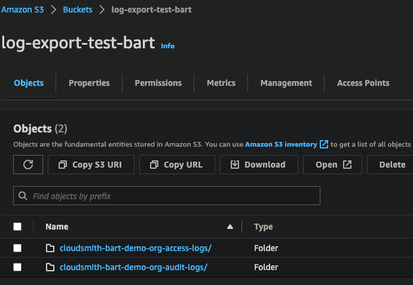Click the external link icon beside S3 inventory
This screenshot has height=285, width=413.
[324, 144]
